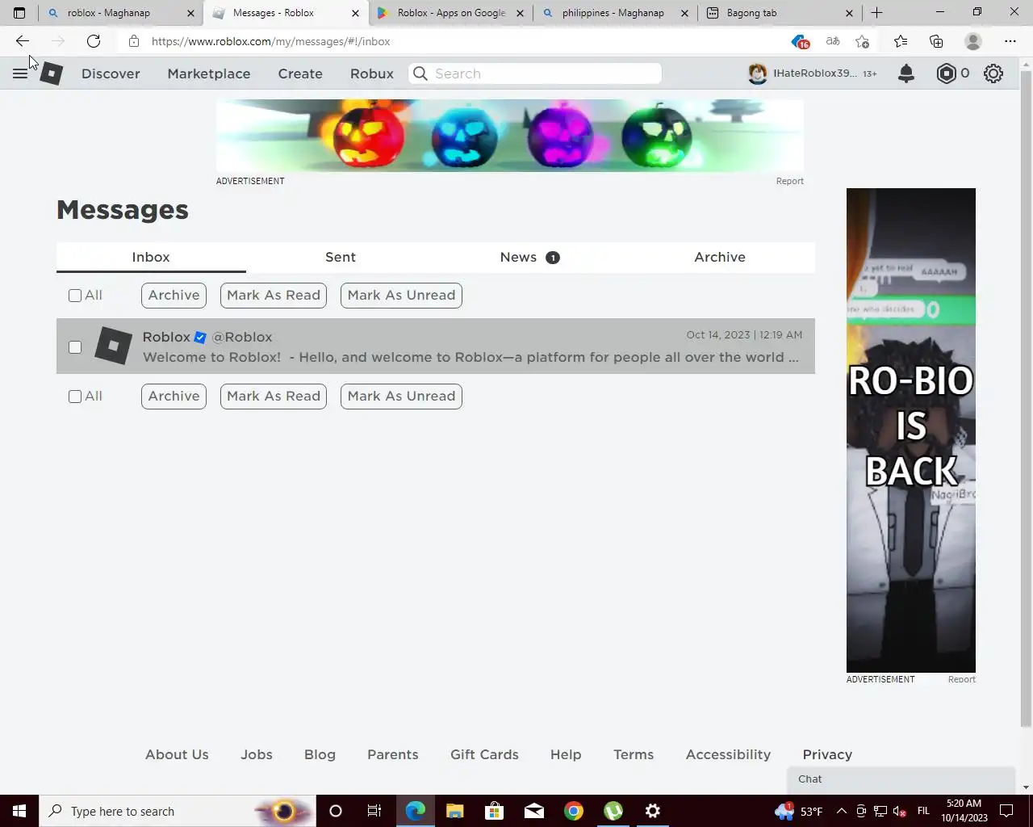Open File Explorer from taskbar
Image resolution: width=1033 pixels, height=827 pixels.
(x=455, y=811)
